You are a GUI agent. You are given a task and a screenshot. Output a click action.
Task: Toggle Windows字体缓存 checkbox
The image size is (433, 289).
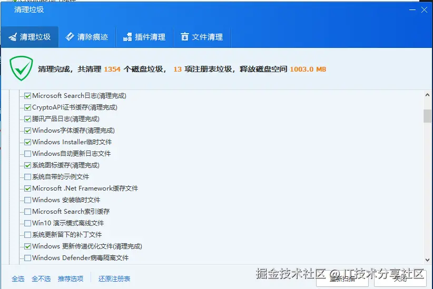27,131
